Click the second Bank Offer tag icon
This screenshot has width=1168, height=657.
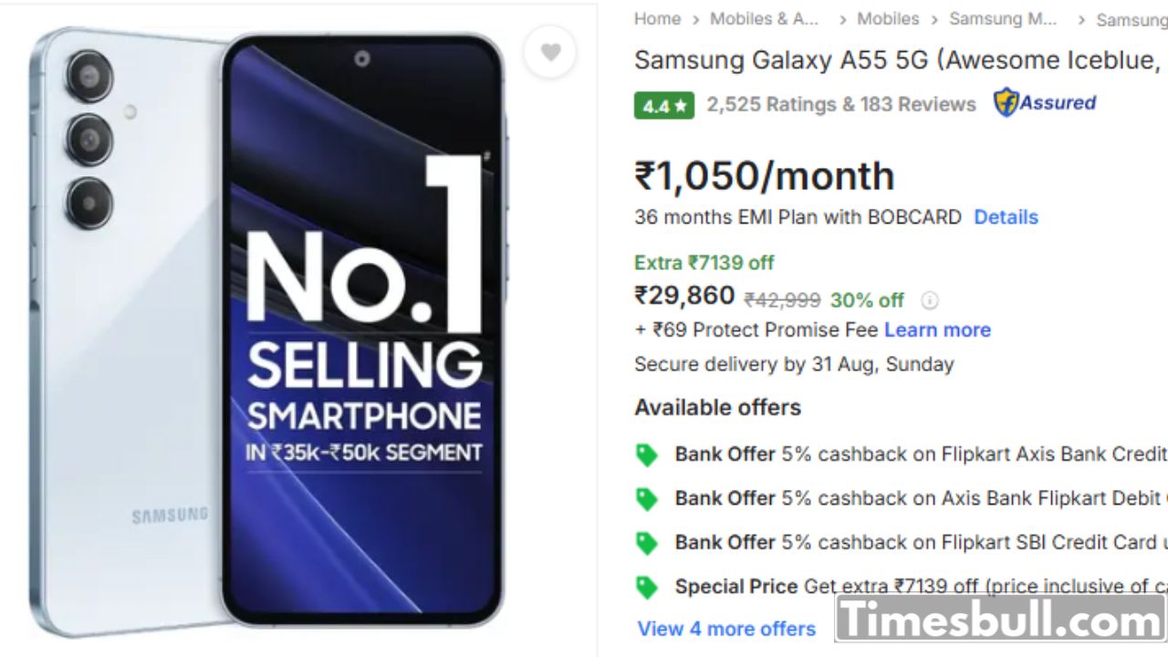[x=647, y=499]
